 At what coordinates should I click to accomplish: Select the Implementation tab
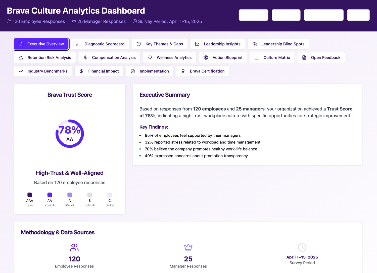pos(150,71)
